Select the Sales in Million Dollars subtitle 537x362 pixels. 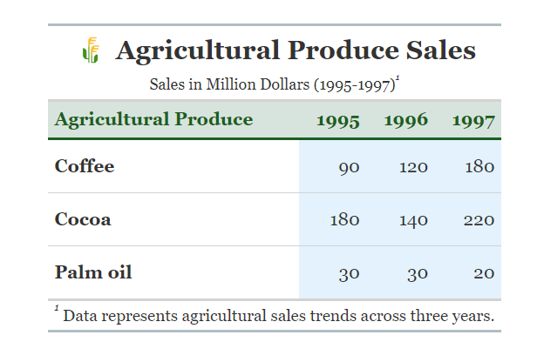point(273,84)
